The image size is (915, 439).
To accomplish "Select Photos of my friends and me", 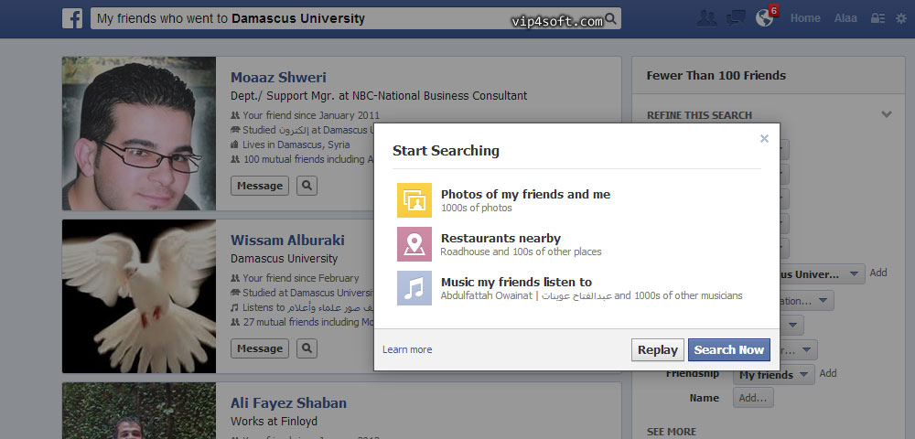I will point(526,195).
